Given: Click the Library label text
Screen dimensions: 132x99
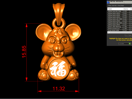Looking at the screenshot, I should 116,6.
